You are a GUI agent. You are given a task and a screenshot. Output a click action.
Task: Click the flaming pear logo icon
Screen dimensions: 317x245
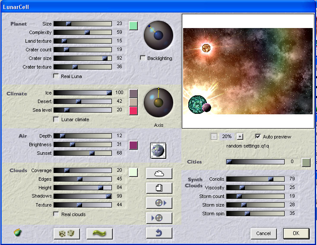18,233
